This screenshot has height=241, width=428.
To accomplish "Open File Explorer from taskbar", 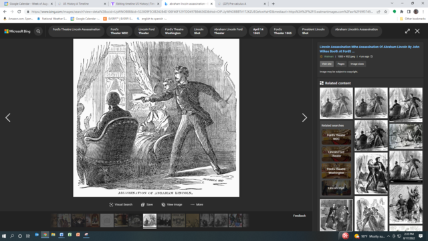I will pyautogui.click(x=53, y=235).
